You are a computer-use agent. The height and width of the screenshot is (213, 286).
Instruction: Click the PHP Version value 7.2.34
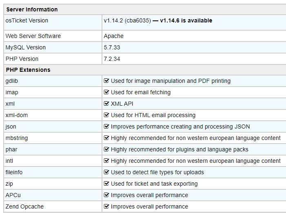(112, 59)
